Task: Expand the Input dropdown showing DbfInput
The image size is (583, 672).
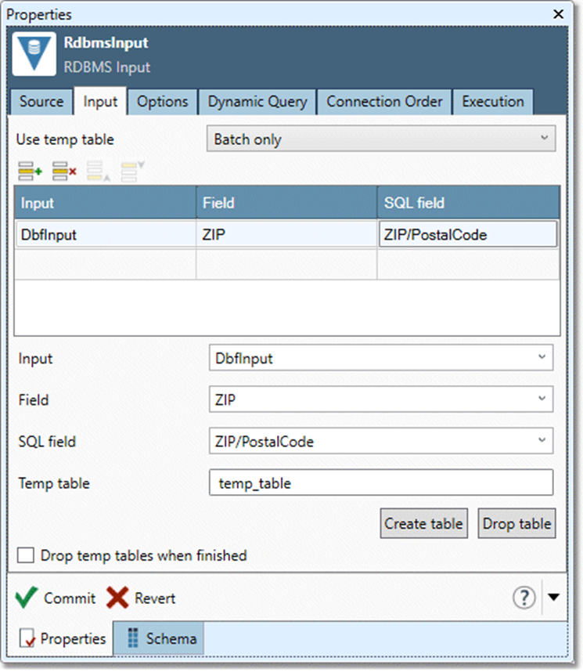Action: [x=380, y=358]
